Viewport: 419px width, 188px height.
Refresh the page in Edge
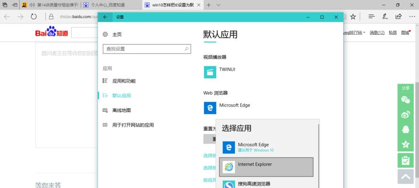click(33, 17)
